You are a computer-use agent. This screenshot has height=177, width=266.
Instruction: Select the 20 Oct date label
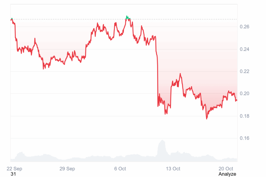coord(226,169)
